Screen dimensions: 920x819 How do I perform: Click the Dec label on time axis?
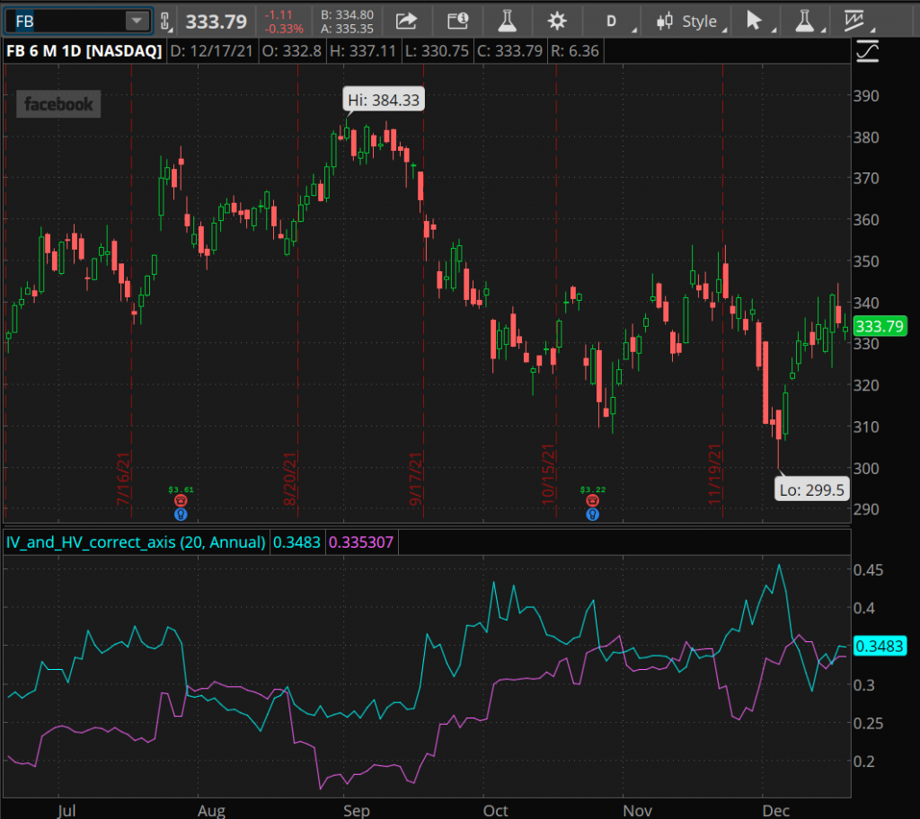(775, 810)
